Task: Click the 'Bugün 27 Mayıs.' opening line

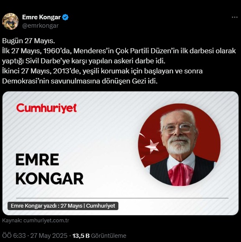Action: (28, 41)
